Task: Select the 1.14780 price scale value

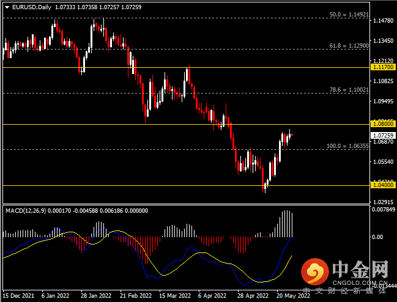Action: pyautogui.click(x=384, y=21)
